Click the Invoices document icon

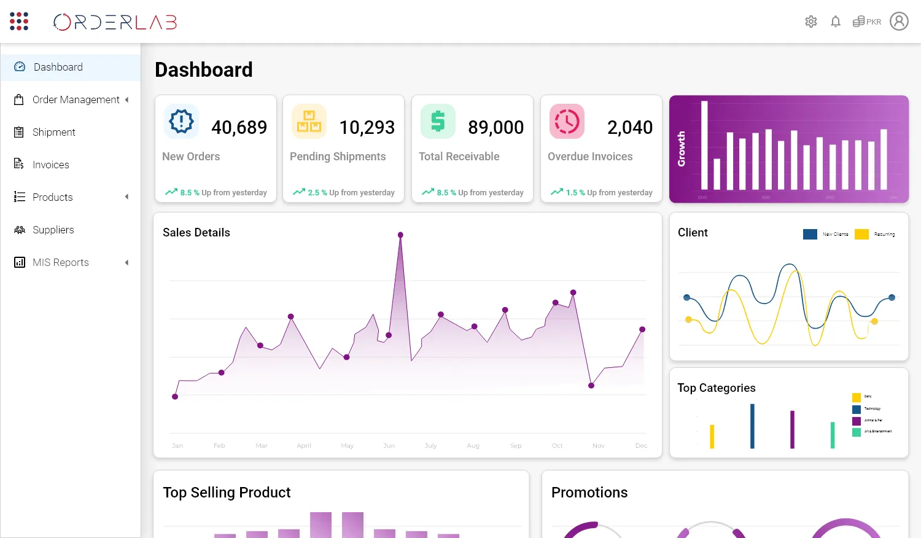coord(19,164)
